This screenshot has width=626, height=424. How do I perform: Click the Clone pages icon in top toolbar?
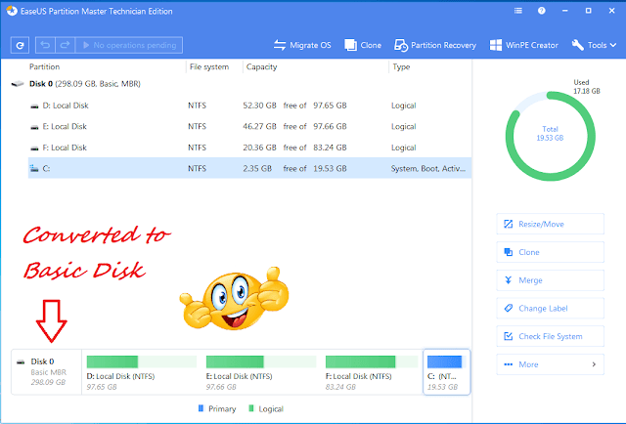350,45
